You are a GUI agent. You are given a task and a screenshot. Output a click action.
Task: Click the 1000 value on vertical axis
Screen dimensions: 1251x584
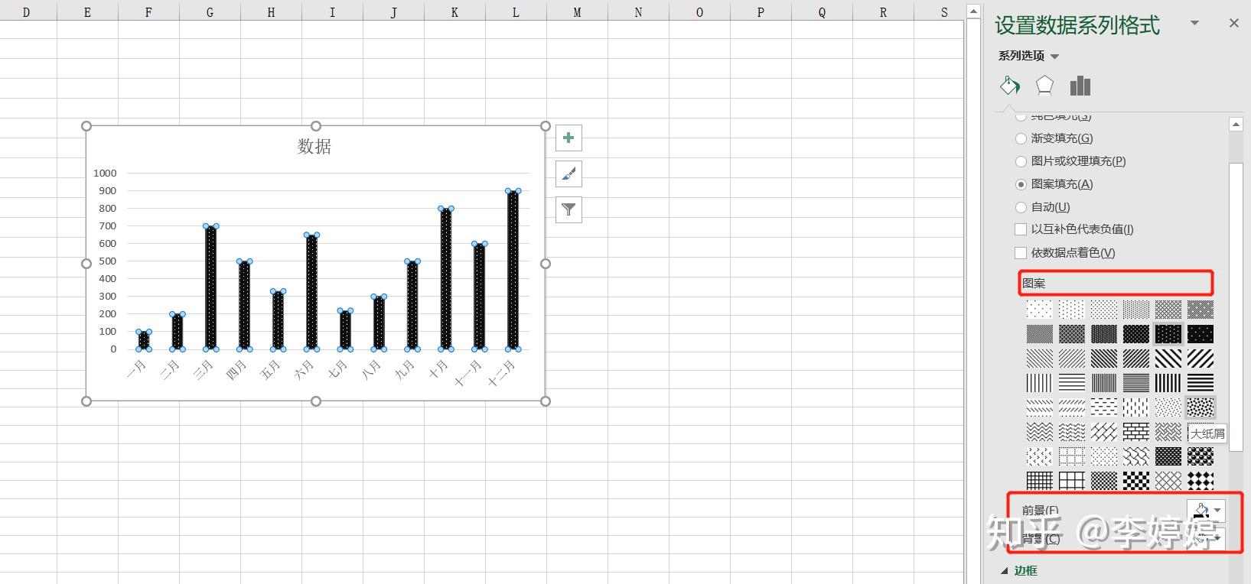(105, 174)
